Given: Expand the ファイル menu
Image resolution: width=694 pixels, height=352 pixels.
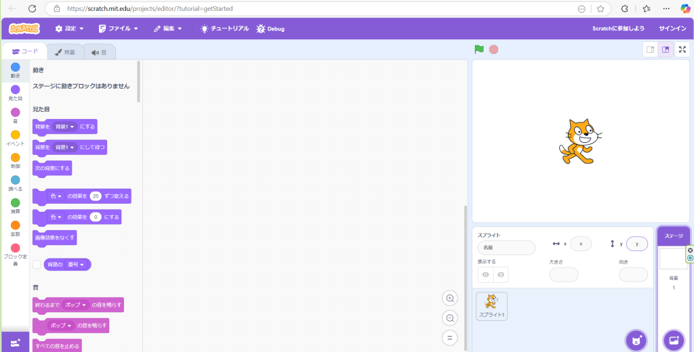Looking at the screenshot, I should [118, 29].
